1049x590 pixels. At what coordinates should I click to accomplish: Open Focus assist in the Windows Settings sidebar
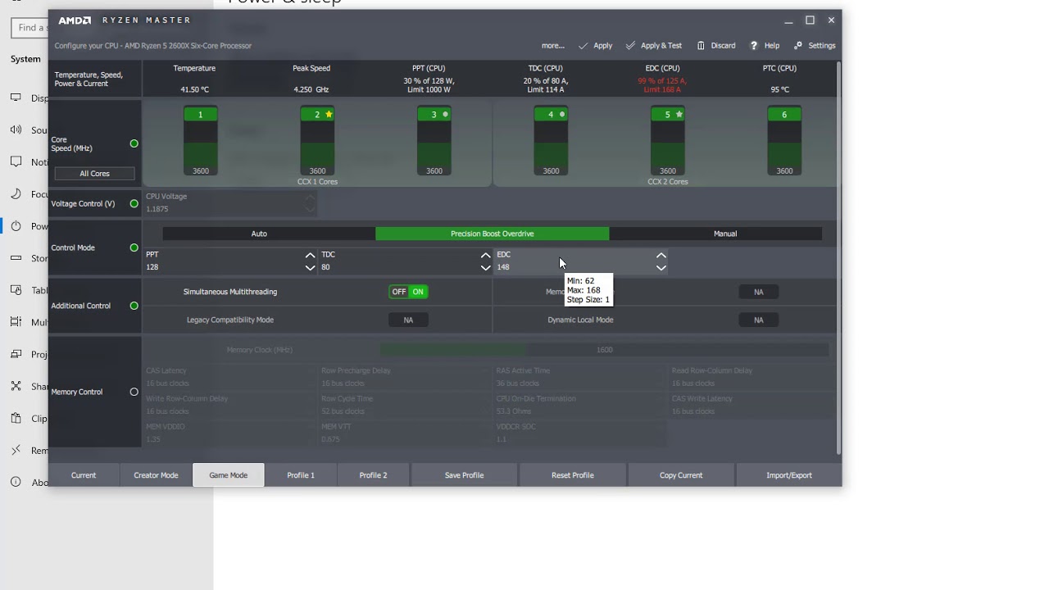(x=29, y=194)
